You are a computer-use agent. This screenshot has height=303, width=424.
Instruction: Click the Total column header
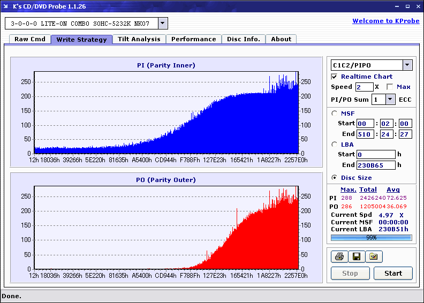click(368, 190)
